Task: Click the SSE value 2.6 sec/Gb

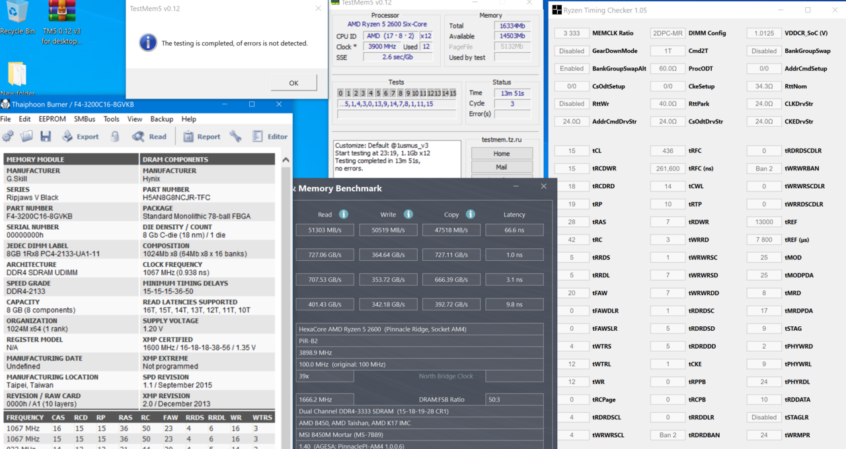Action: tap(397, 57)
